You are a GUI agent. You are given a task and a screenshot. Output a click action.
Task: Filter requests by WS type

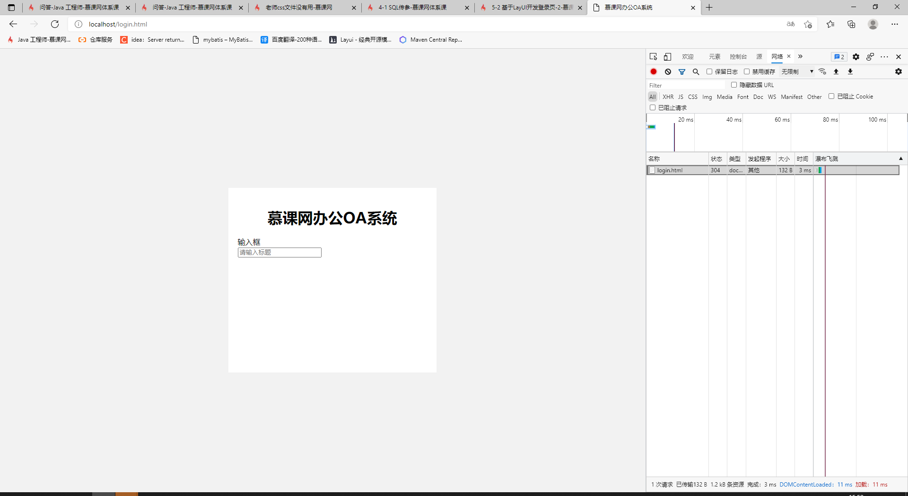(x=772, y=97)
